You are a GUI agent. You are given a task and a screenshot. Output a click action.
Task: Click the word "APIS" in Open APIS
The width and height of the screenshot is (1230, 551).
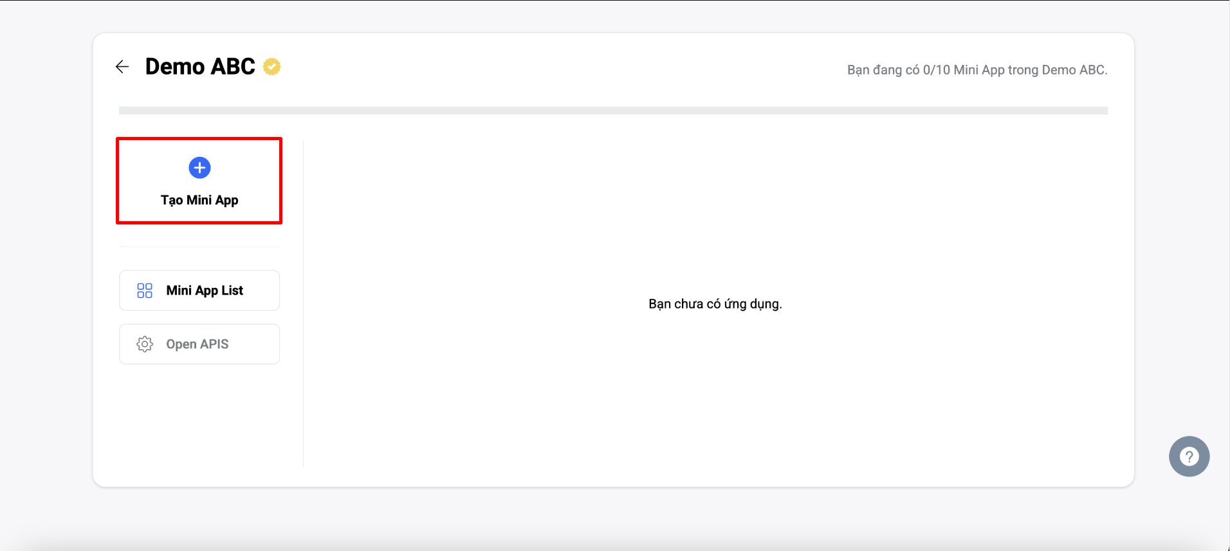coord(214,344)
